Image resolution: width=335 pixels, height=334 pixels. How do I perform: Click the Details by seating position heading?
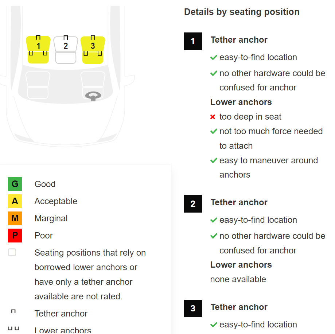pyautogui.click(x=242, y=12)
